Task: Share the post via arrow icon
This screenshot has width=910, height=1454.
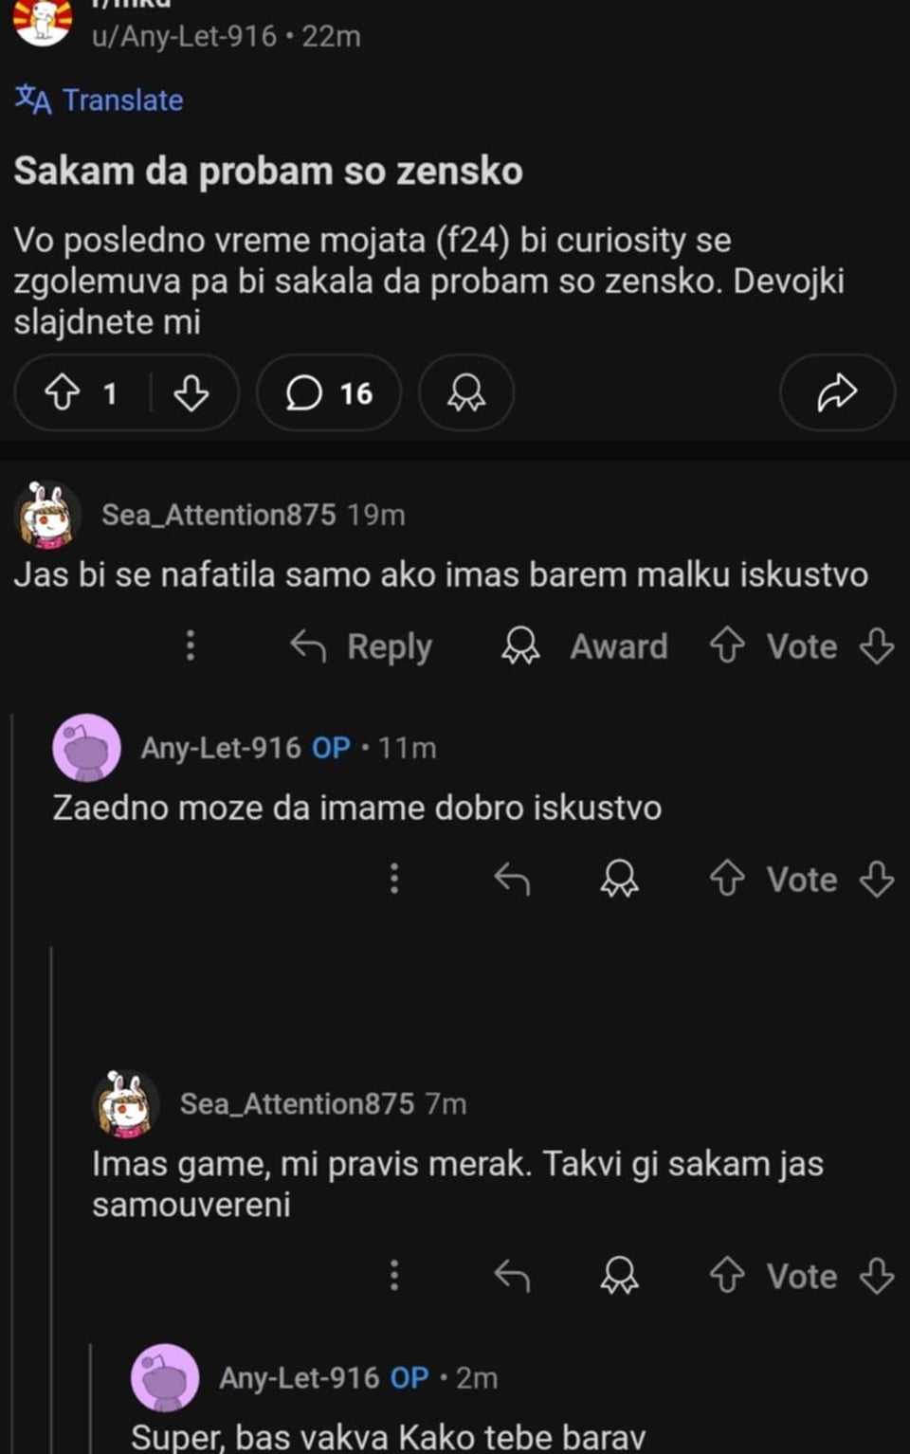Action: [837, 392]
